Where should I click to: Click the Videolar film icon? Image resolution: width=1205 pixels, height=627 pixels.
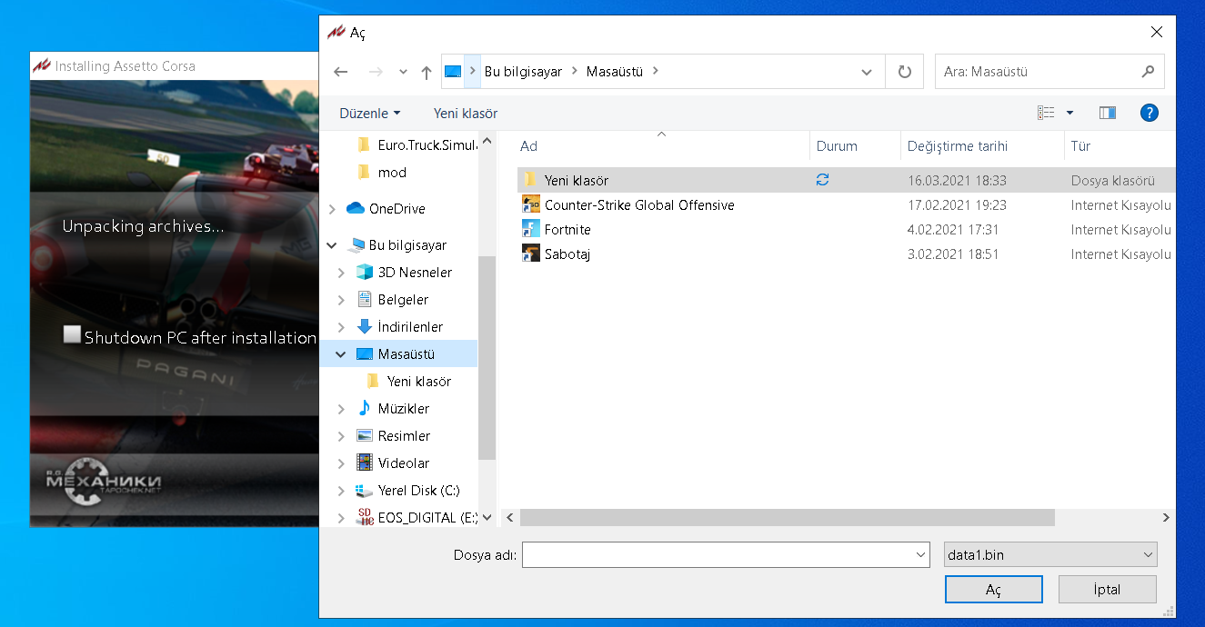(x=365, y=463)
